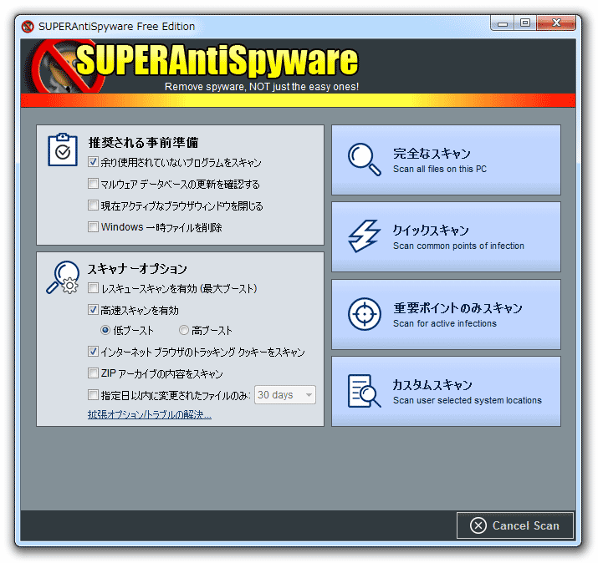598x563 pixels.
Task: Click the crosshair target critical point scan icon
Action: pos(364,314)
